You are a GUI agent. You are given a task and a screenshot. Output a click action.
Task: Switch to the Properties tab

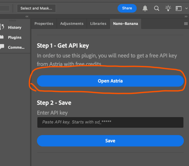[44, 24]
